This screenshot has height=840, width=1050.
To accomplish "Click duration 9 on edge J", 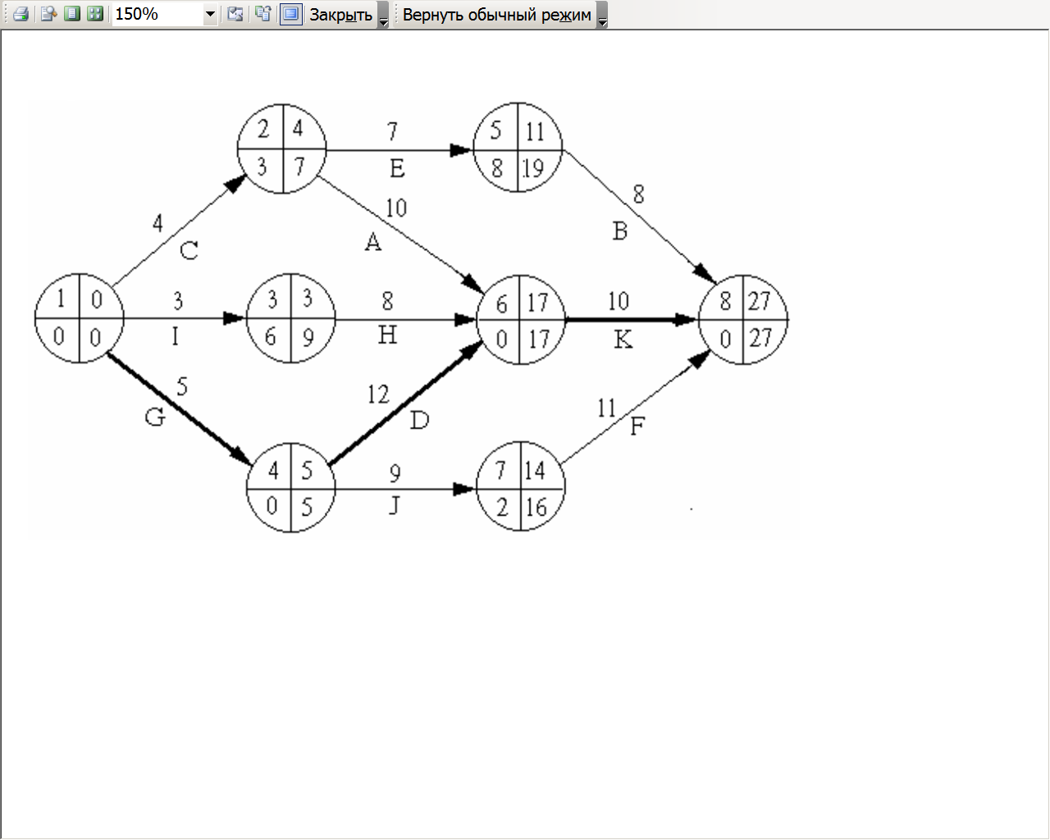I will 395,473.
